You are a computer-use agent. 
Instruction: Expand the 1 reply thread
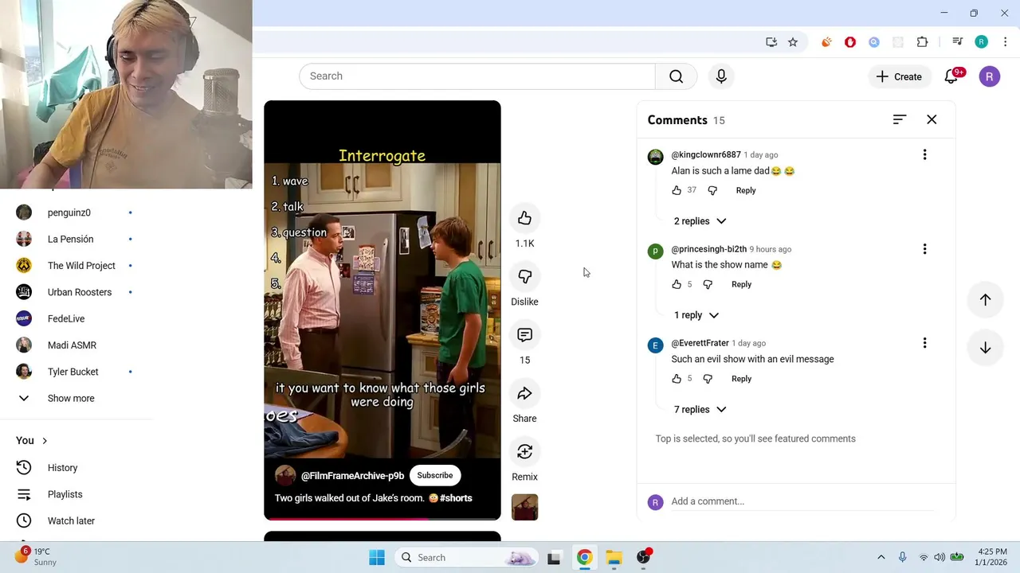click(x=696, y=315)
